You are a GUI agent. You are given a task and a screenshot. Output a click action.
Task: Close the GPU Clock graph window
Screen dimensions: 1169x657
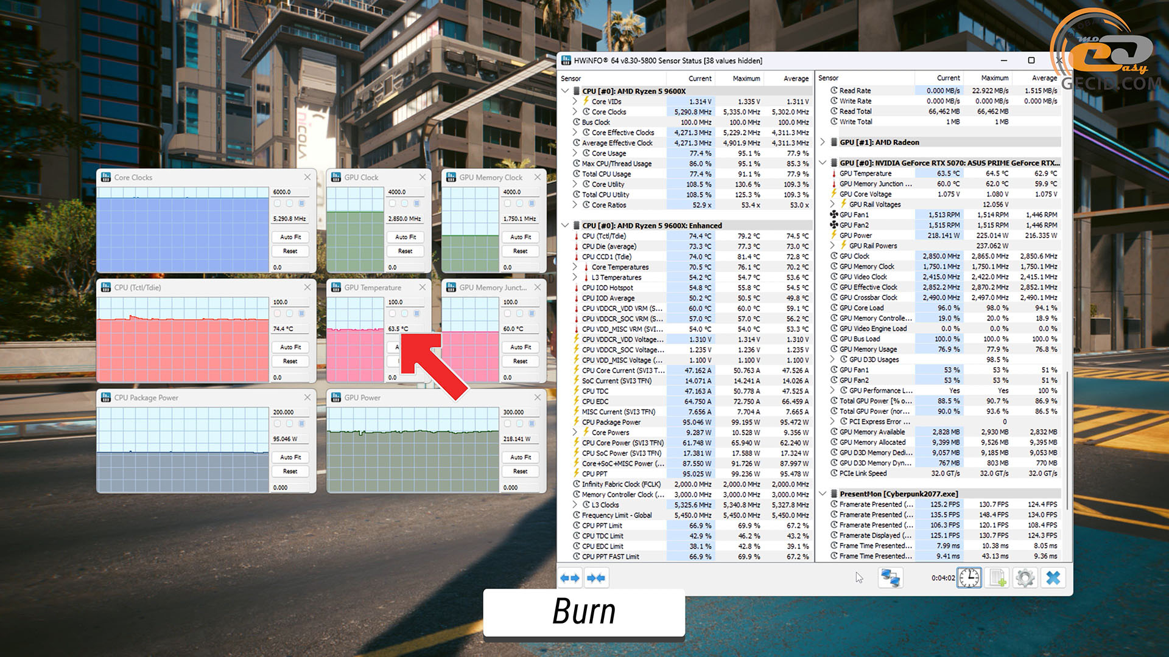pyautogui.click(x=423, y=177)
